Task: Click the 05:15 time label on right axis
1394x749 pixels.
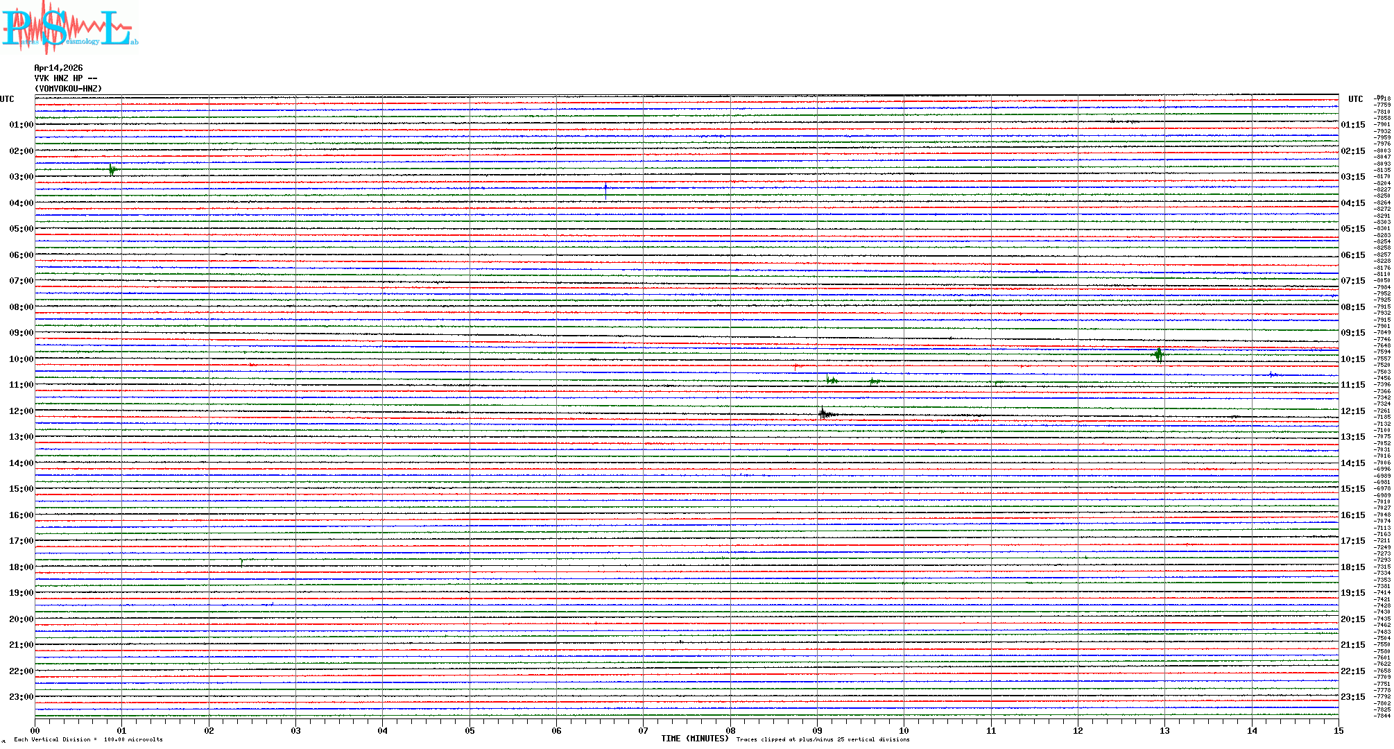Action: pyautogui.click(x=1352, y=229)
